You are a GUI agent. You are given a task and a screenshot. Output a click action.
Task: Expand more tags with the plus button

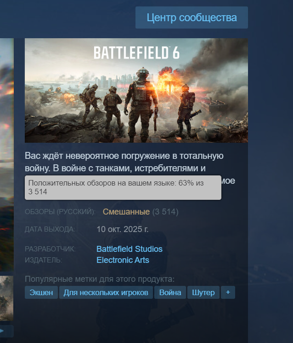[228, 292]
